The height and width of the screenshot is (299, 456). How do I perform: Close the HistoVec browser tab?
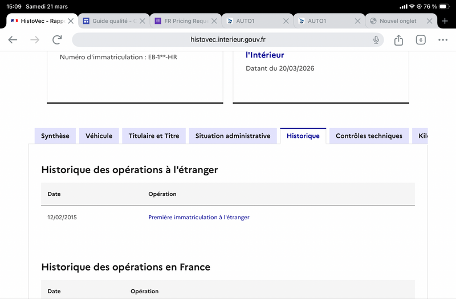tap(71, 21)
